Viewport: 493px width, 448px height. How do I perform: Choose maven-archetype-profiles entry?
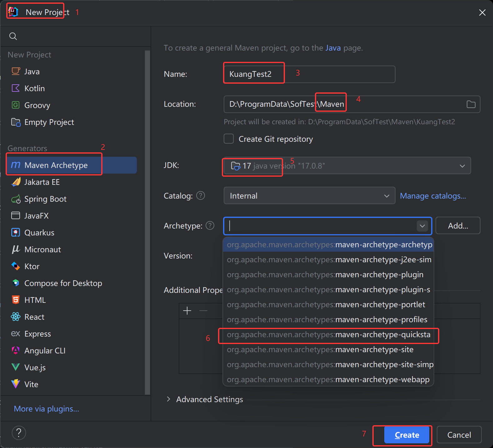click(328, 319)
